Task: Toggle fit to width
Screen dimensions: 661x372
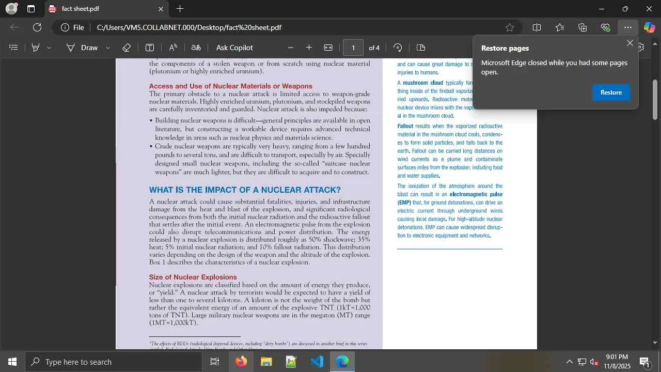Action: pos(328,48)
